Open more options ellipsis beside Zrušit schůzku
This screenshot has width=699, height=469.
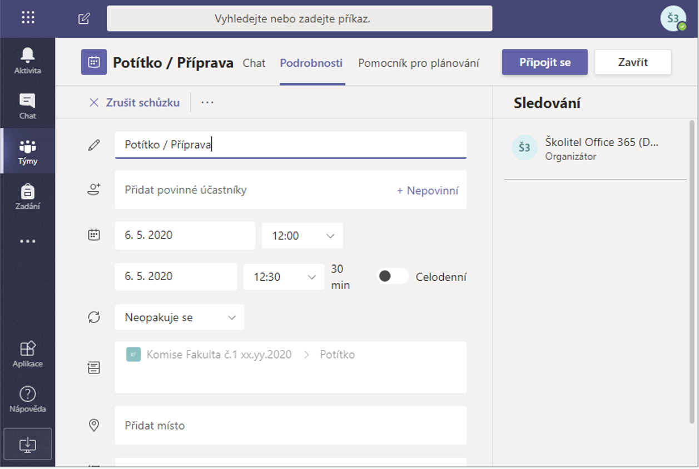point(207,102)
